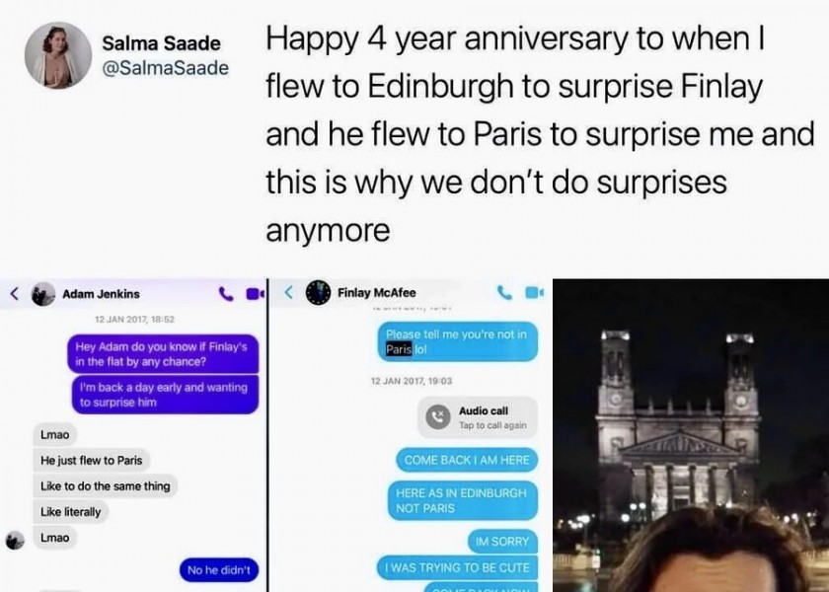Tap to call again button
The image size is (829, 592).
click(492, 425)
